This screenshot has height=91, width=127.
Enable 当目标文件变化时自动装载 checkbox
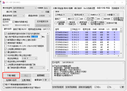coord(4,87)
